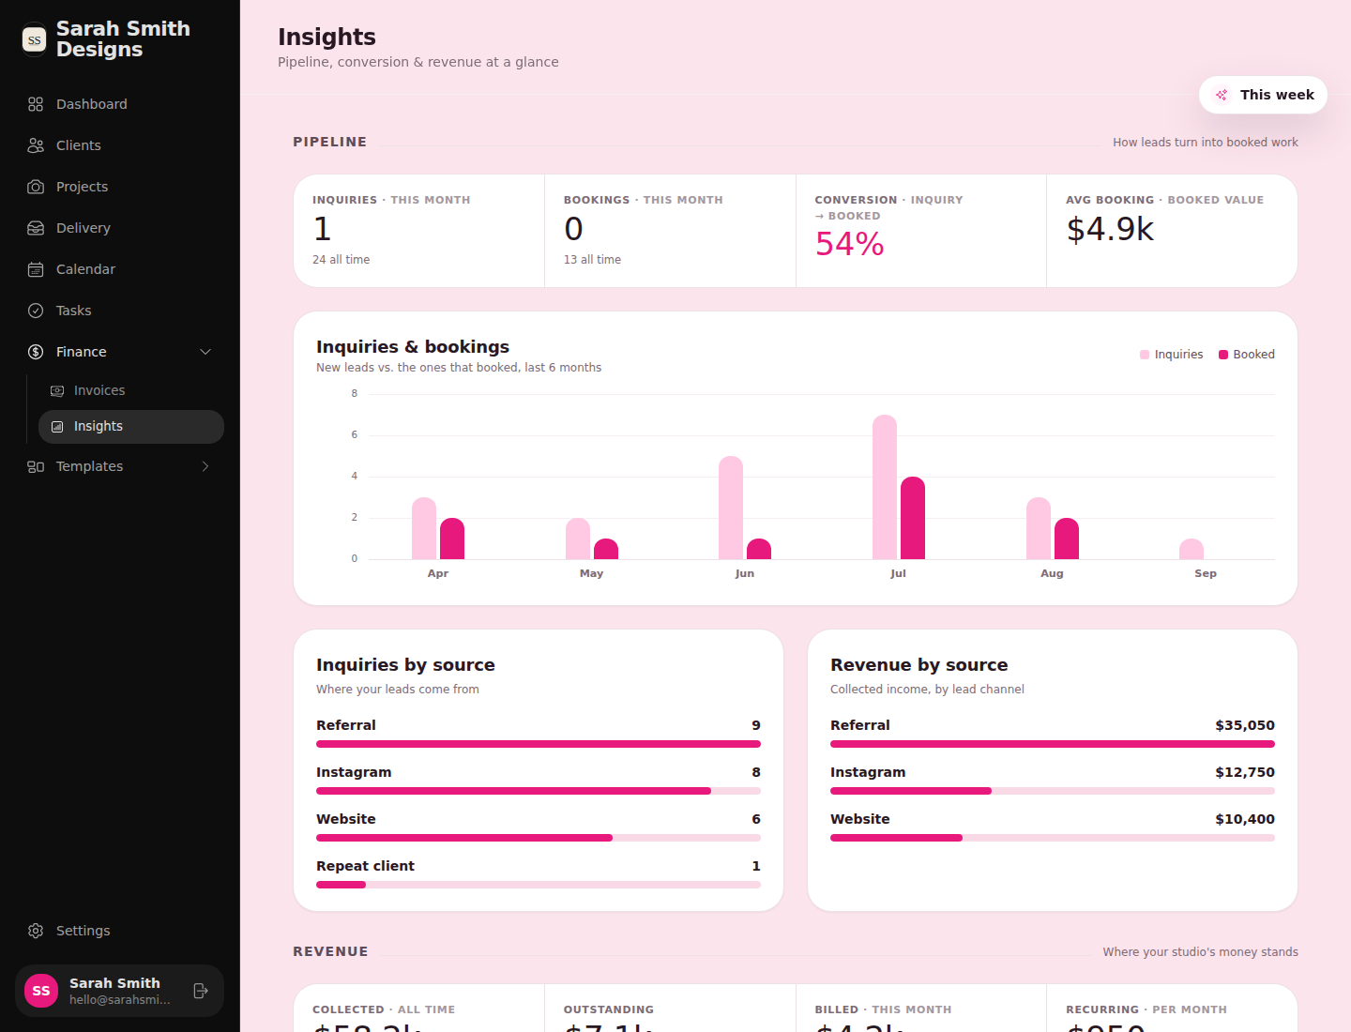Click the '24 all time' text
1351x1032 pixels.
(342, 260)
